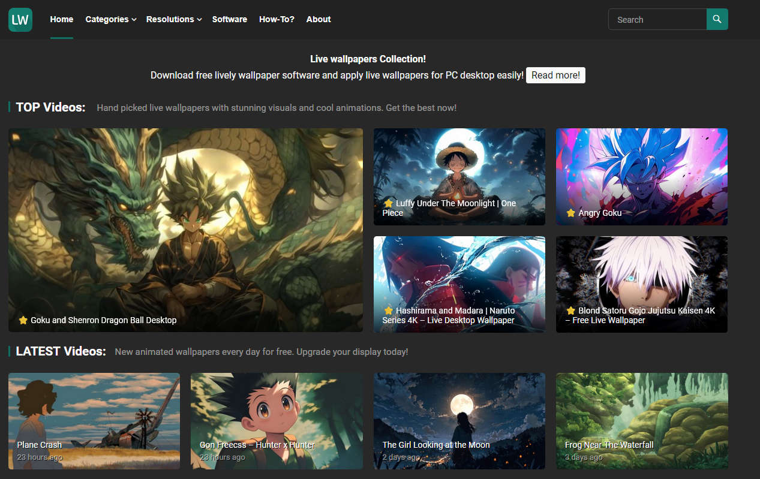760x479 pixels.
Task: Click 'Download free lively wallpaper software' text
Action: 337,76
